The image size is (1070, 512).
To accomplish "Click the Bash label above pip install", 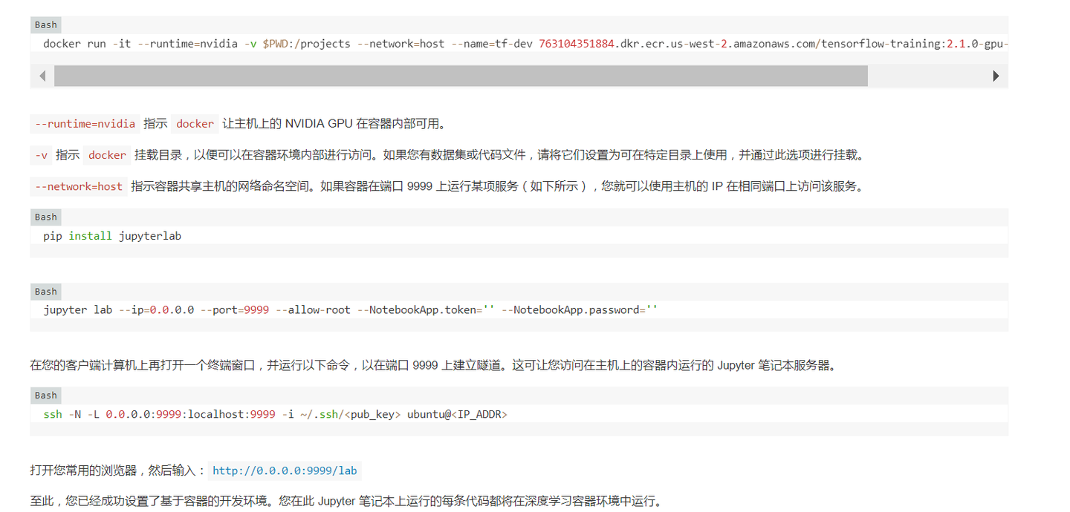I will (x=46, y=217).
